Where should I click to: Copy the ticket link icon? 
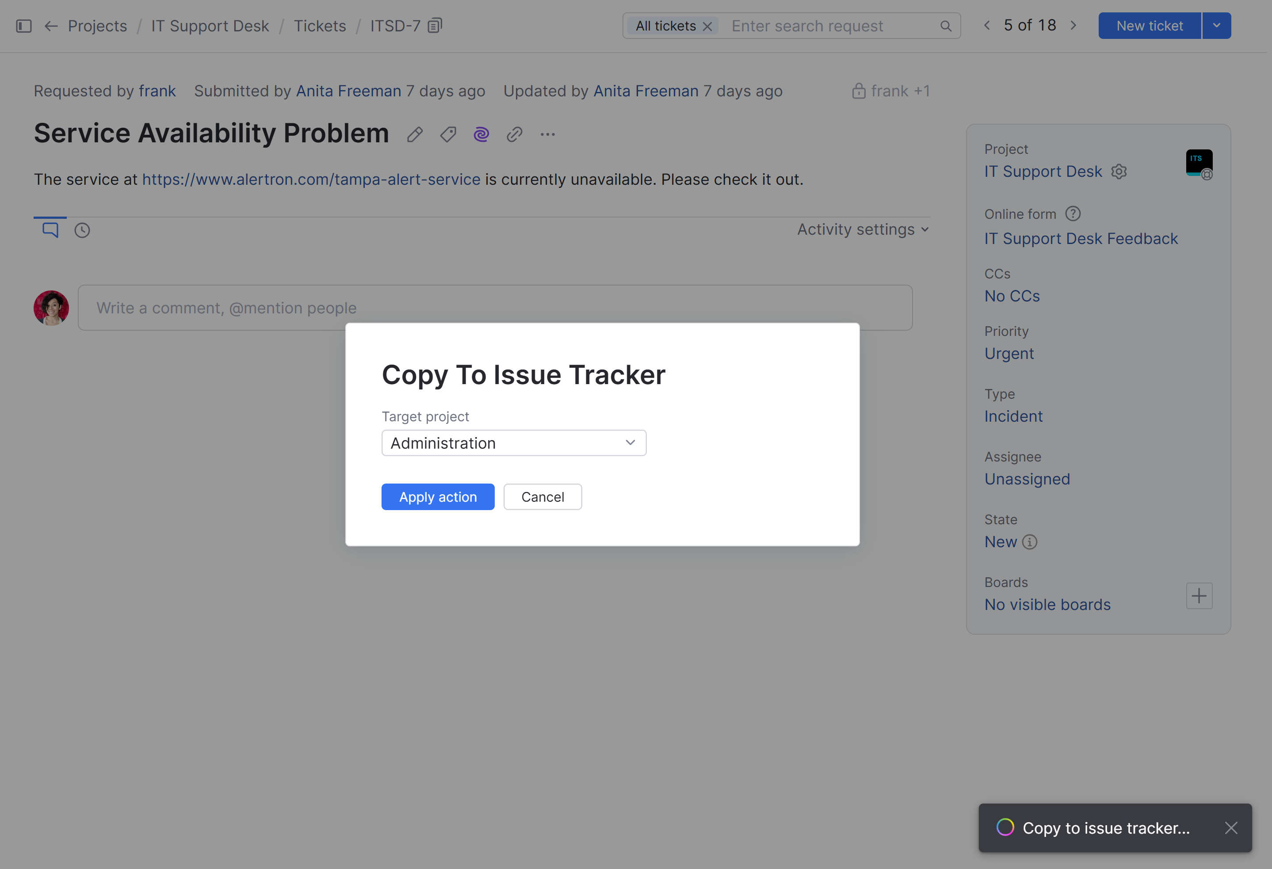pos(514,134)
